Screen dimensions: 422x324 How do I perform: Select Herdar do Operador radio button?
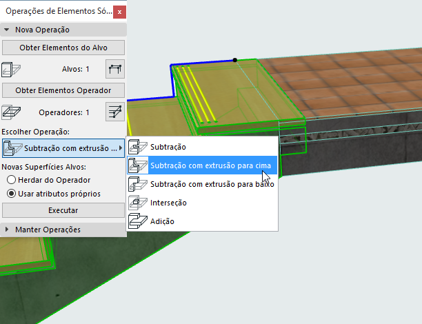pos(11,180)
